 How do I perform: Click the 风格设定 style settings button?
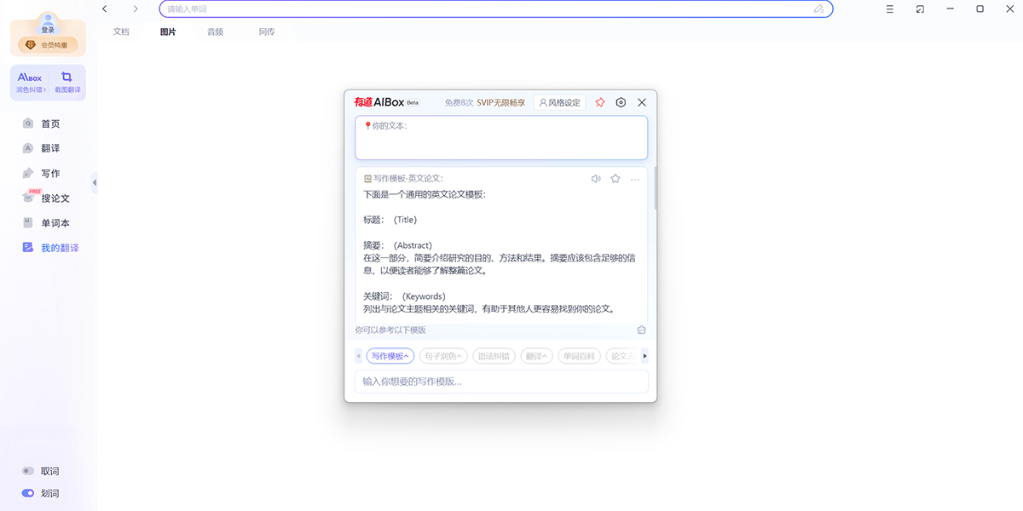coord(559,102)
